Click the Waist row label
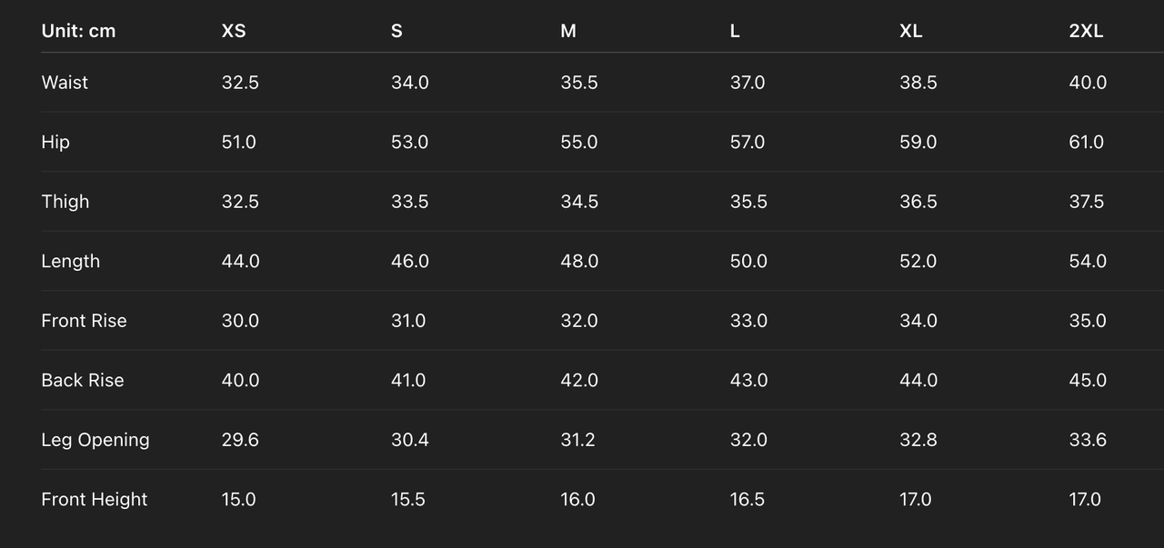 pos(65,83)
